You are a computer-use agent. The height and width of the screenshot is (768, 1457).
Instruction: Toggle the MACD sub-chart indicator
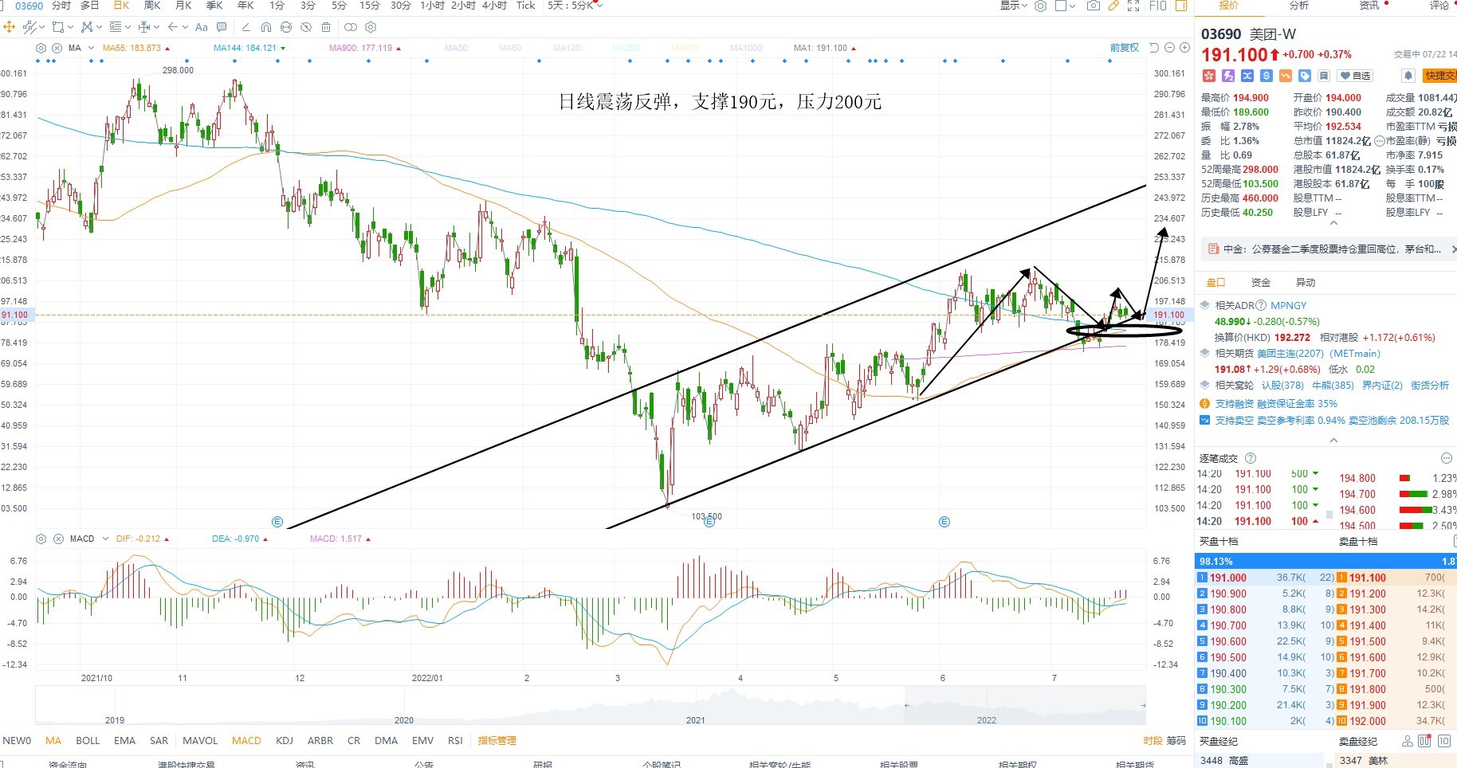[x=246, y=741]
